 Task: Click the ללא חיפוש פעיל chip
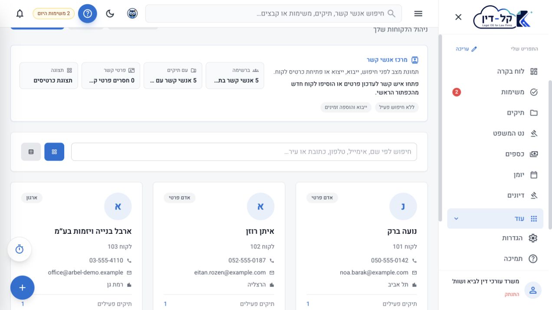coord(397,107)
